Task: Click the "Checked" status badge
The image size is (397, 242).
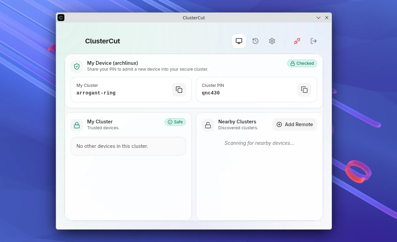Action: (302, 63)
